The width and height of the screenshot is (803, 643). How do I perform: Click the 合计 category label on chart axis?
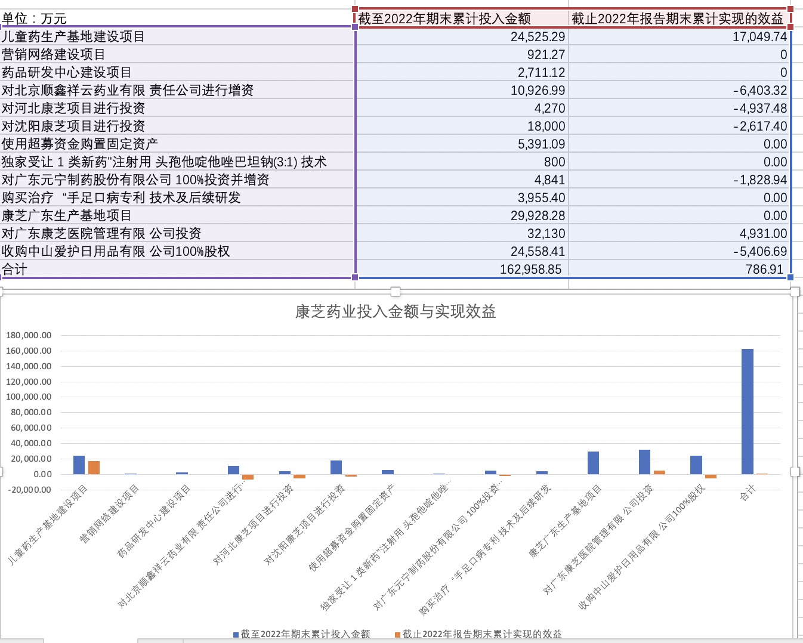(x=748, y=493)
